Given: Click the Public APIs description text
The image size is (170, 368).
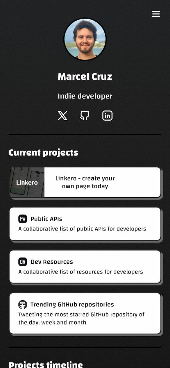Looking at the screenshot, I should [x=82, y=229].
